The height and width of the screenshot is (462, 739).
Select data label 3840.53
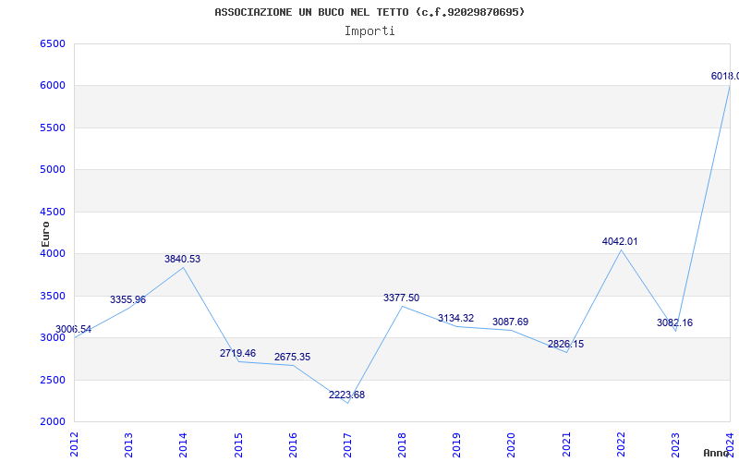pos(182,259)
